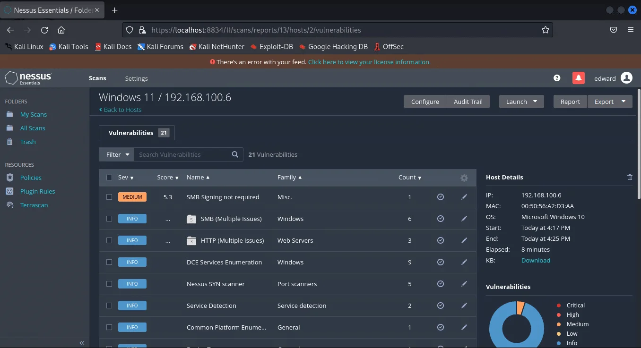Edit the SMB Signing not required entry pencil
641x348 pixels.
point(464,197)
